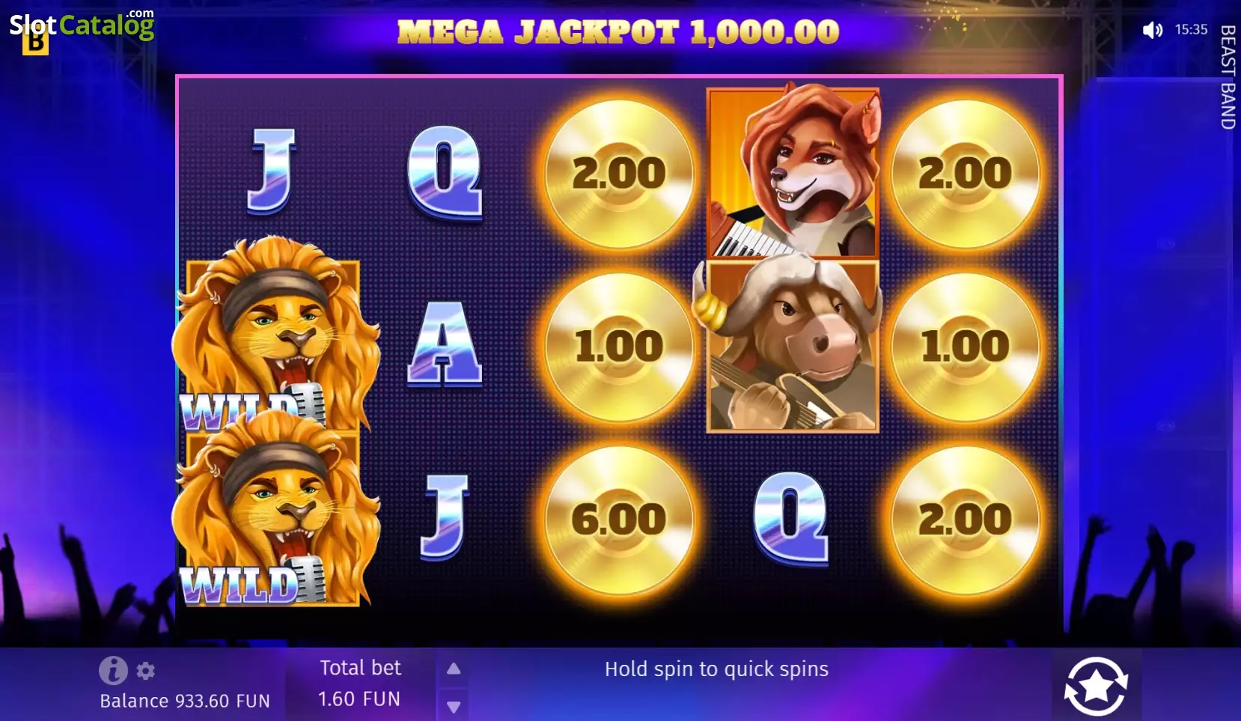The width and height of the screenshot is (1241, 721).
Task: Click the Total bet 1.60 FUN field
Action: point(360,684)
